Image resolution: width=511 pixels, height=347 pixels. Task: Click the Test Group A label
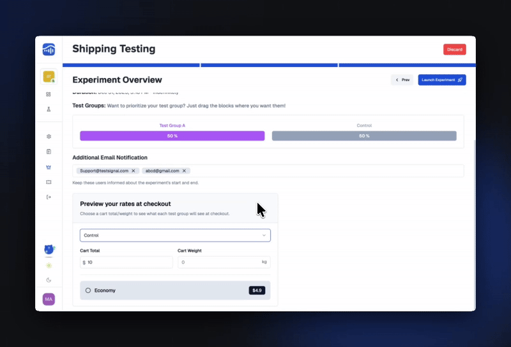tap(172, 125)
